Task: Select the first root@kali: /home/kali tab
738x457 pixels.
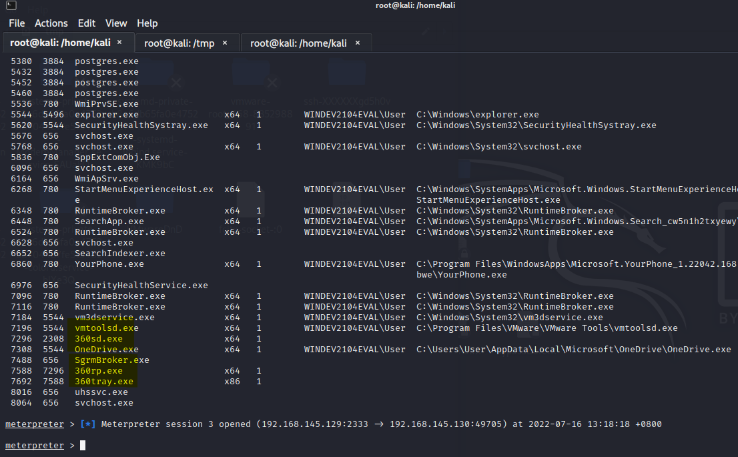Action: 61,43
